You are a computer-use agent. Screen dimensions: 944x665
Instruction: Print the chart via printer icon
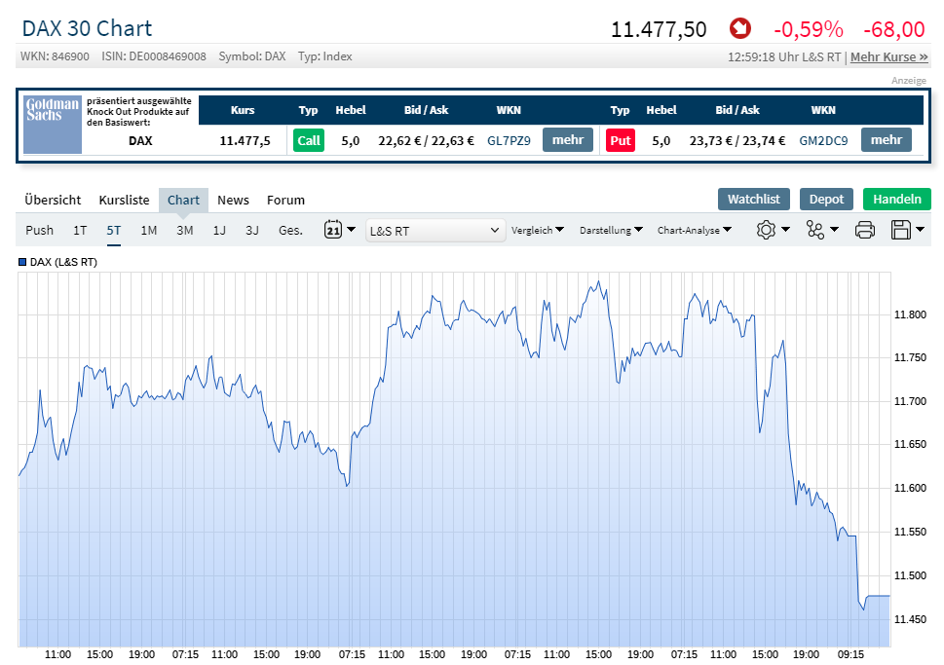coord(864,229)
